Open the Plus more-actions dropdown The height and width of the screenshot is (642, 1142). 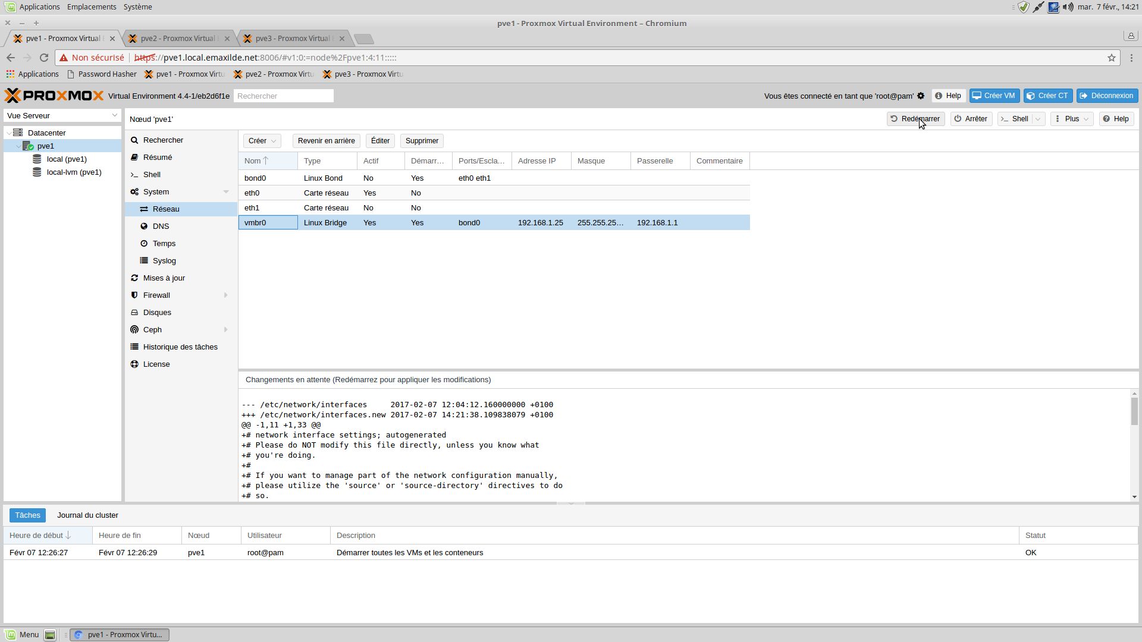tap(1072, 119)
